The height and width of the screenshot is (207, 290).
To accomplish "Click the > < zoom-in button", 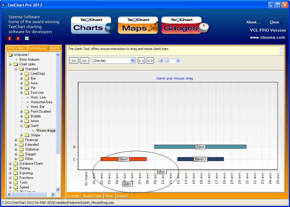I will tap(141, 61).
